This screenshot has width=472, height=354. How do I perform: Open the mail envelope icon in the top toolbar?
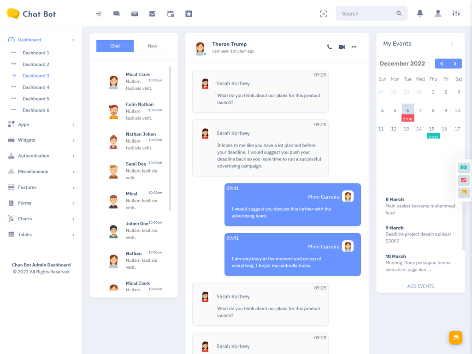coord(135,14)
